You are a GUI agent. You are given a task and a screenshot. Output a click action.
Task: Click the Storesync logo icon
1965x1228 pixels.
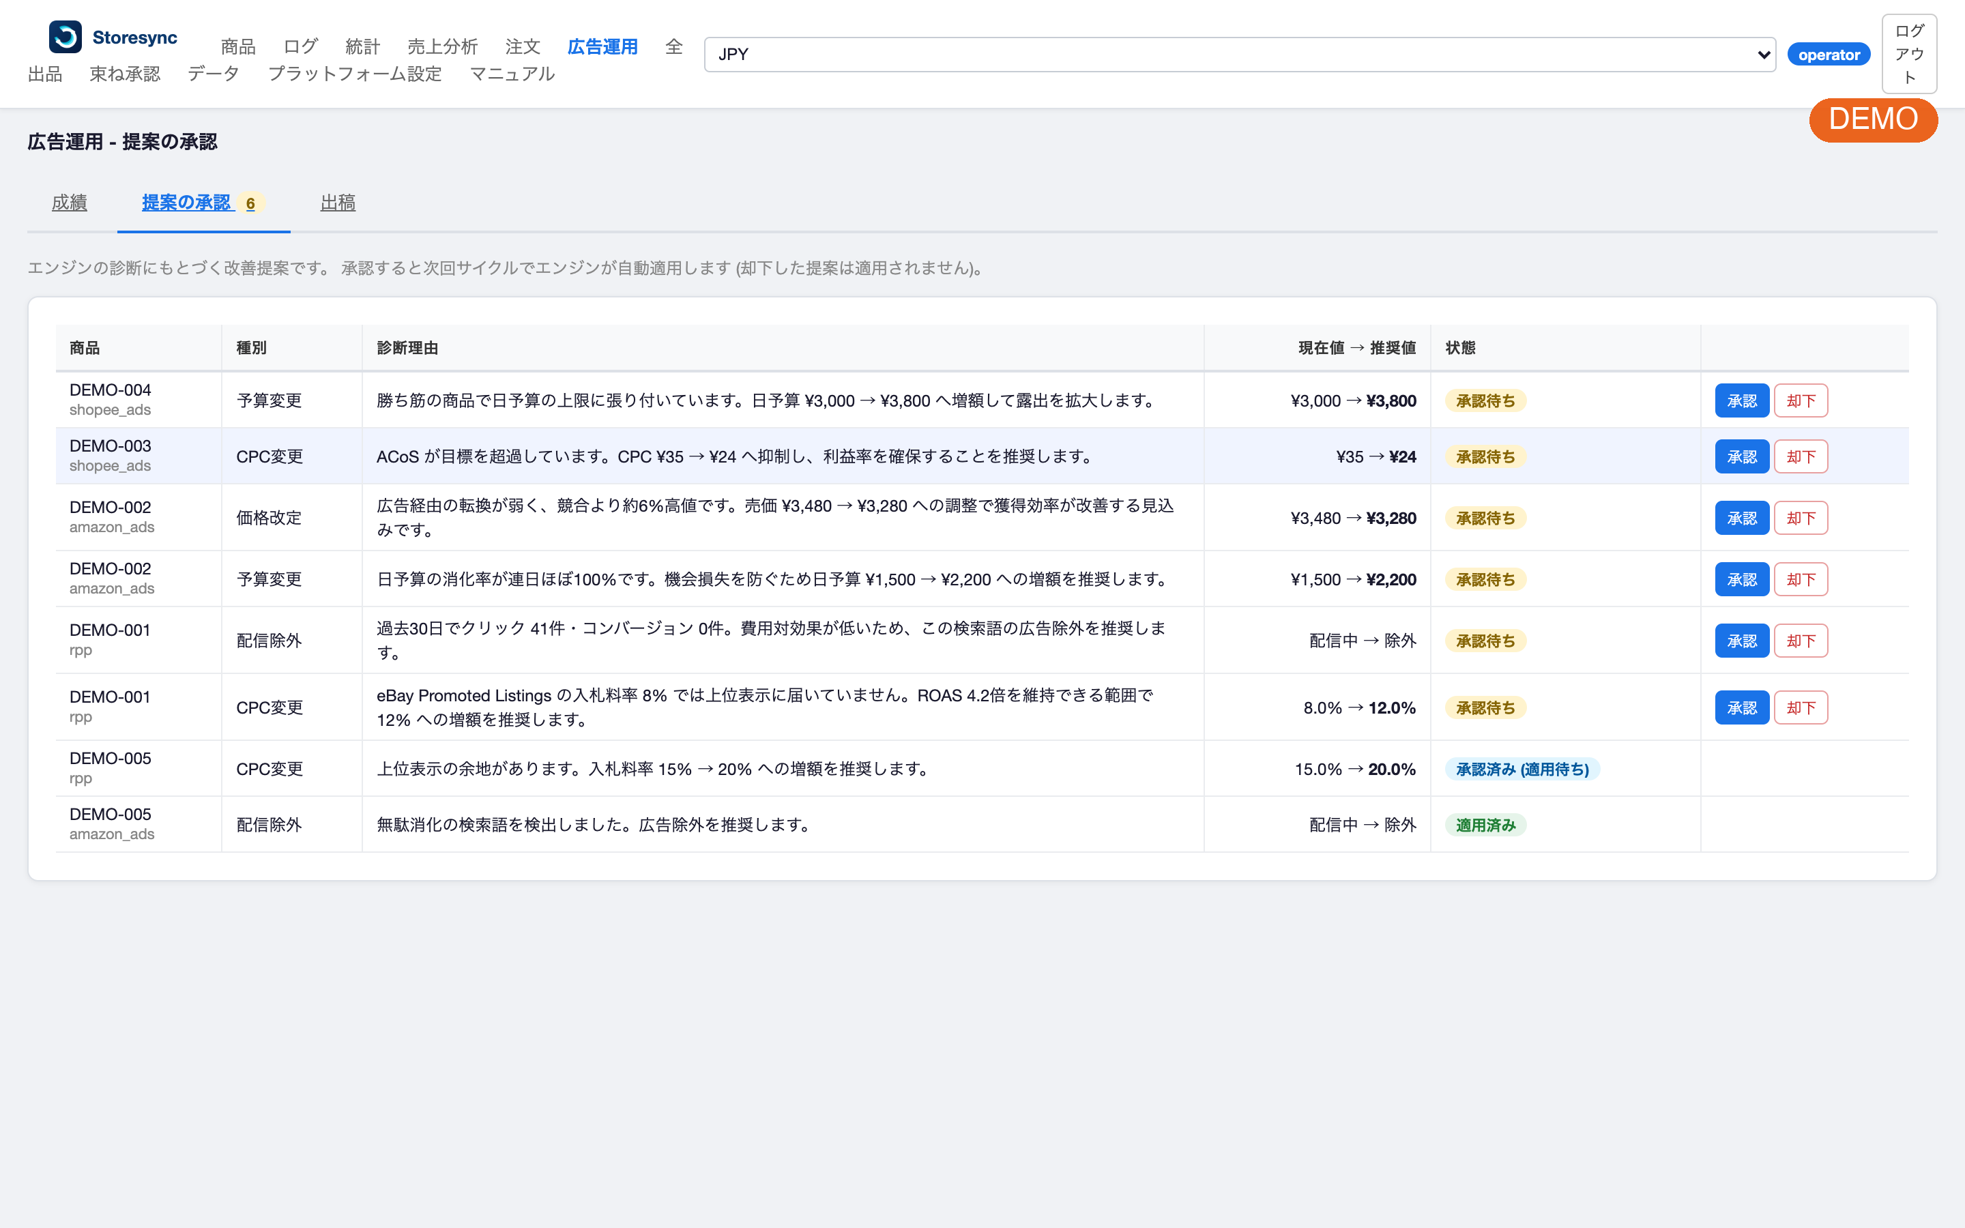coord(65,38)
